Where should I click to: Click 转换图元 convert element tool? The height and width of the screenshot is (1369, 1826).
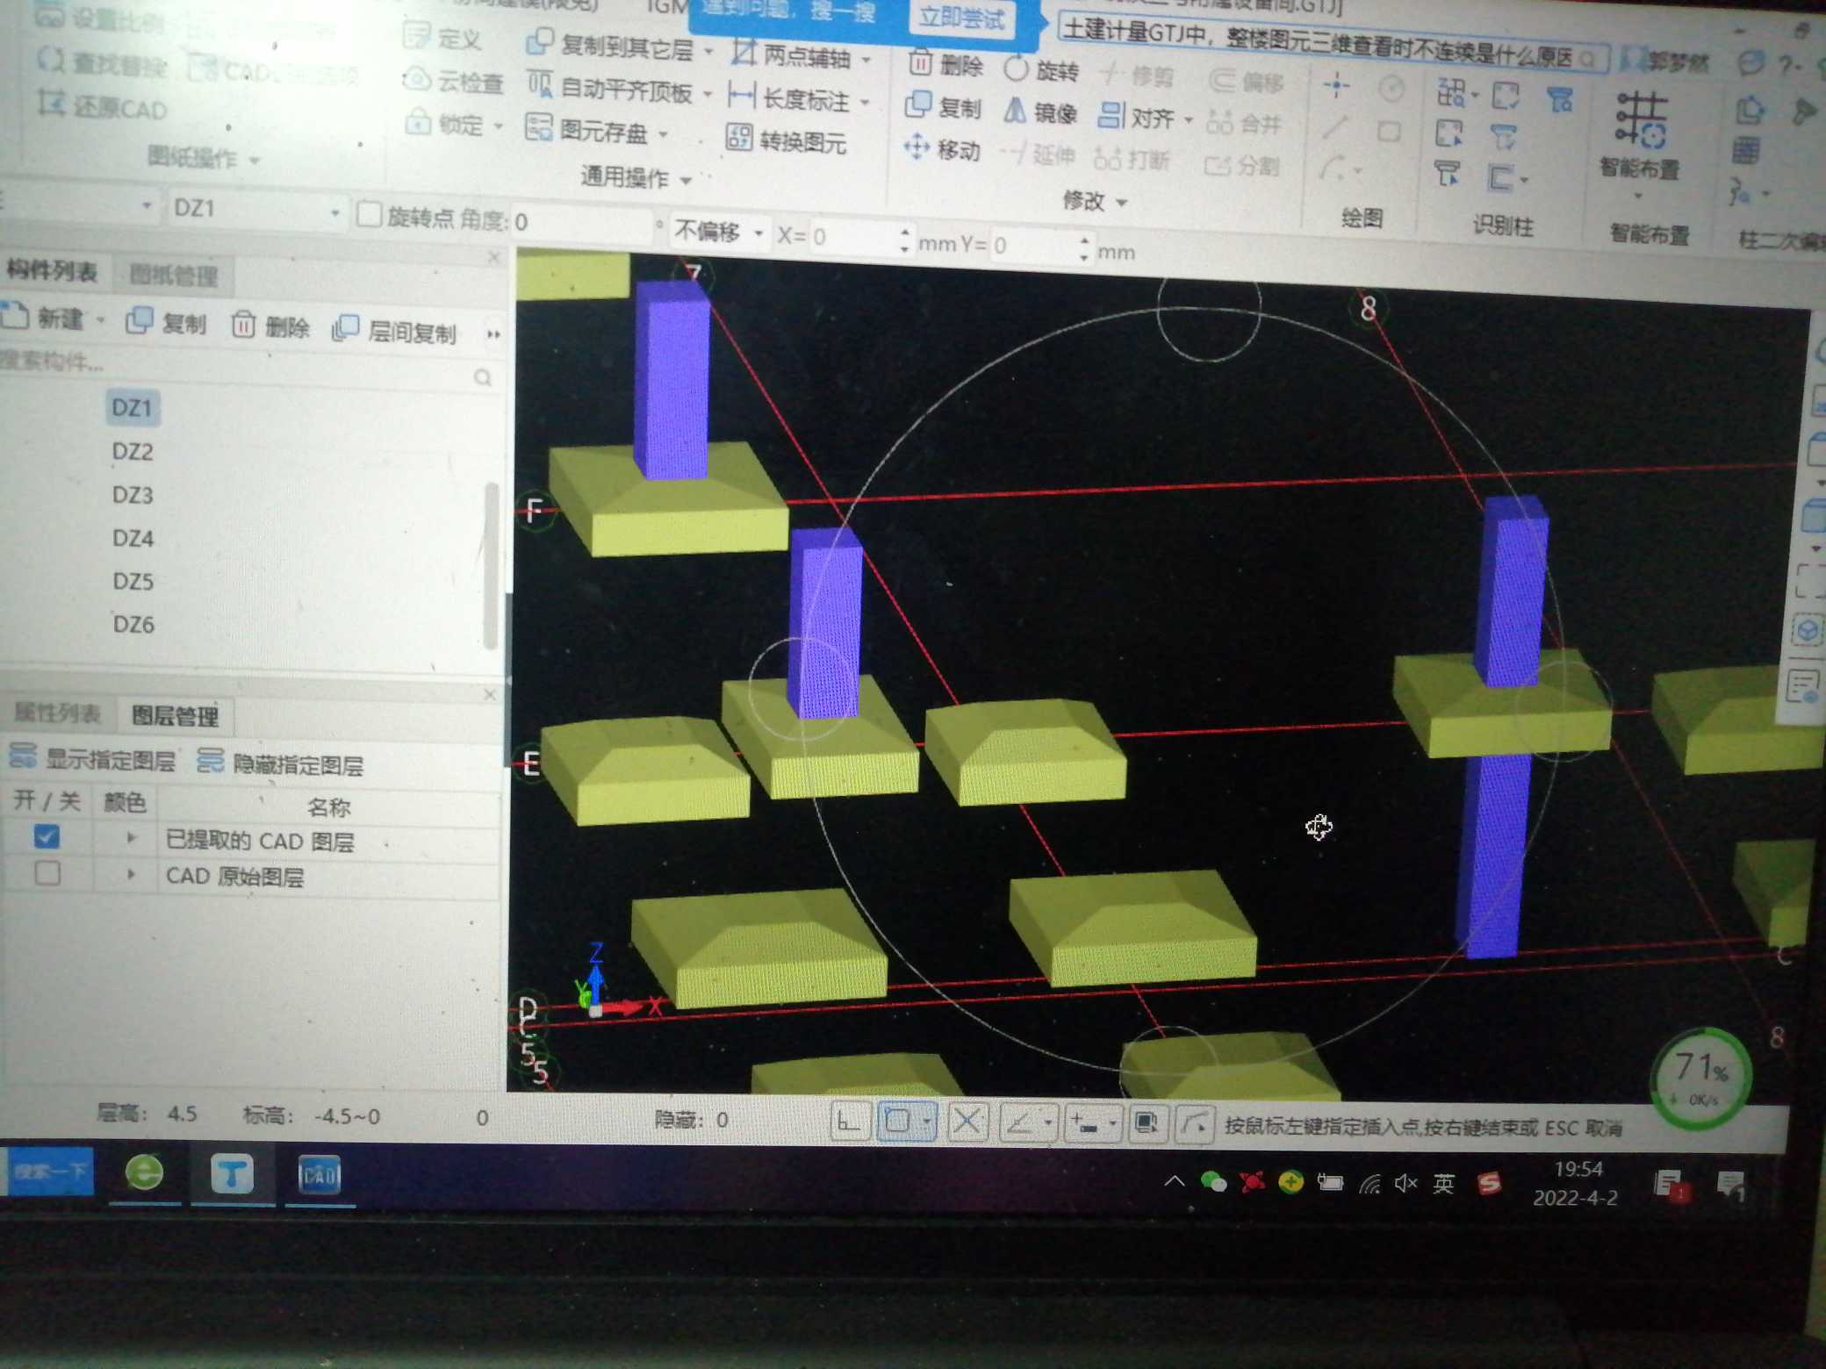coord(786,140)
